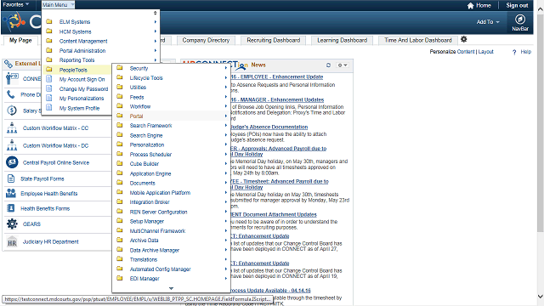Click the Custom Workflow Matrix - DC icon
The height and width of the screenshot is (306, 544).
[12, 145]
